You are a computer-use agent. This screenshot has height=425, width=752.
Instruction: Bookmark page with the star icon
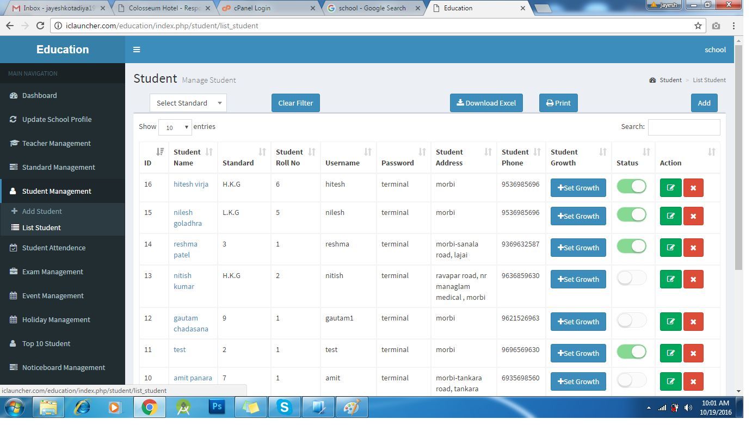coord(698,26)
